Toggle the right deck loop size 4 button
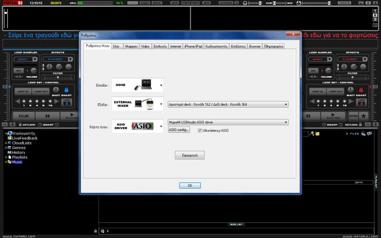The height and width of the screenshot is (238, 381). 331,101
